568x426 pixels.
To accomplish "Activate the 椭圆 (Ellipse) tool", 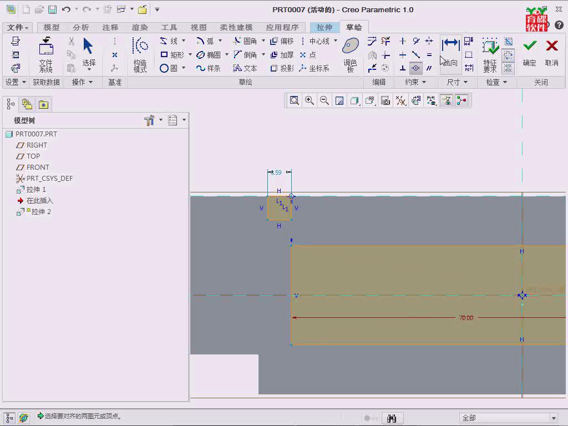I will 209,55.
